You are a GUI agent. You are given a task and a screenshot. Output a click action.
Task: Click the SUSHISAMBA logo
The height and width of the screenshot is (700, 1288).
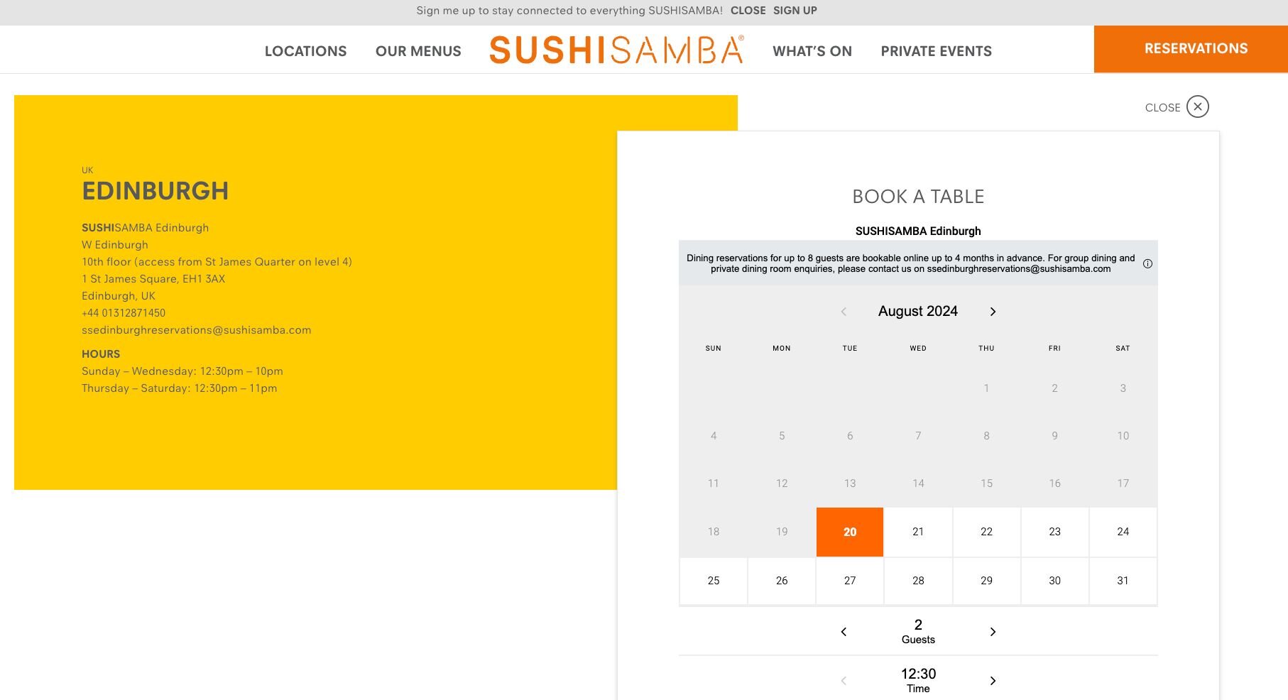[616, 50]
